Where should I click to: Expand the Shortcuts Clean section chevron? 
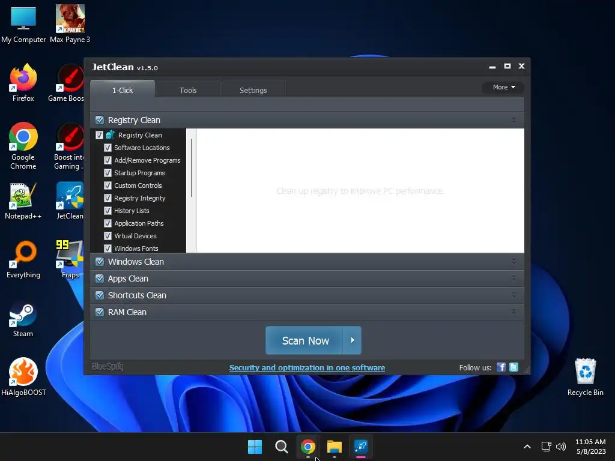click(x=514, y=294)
